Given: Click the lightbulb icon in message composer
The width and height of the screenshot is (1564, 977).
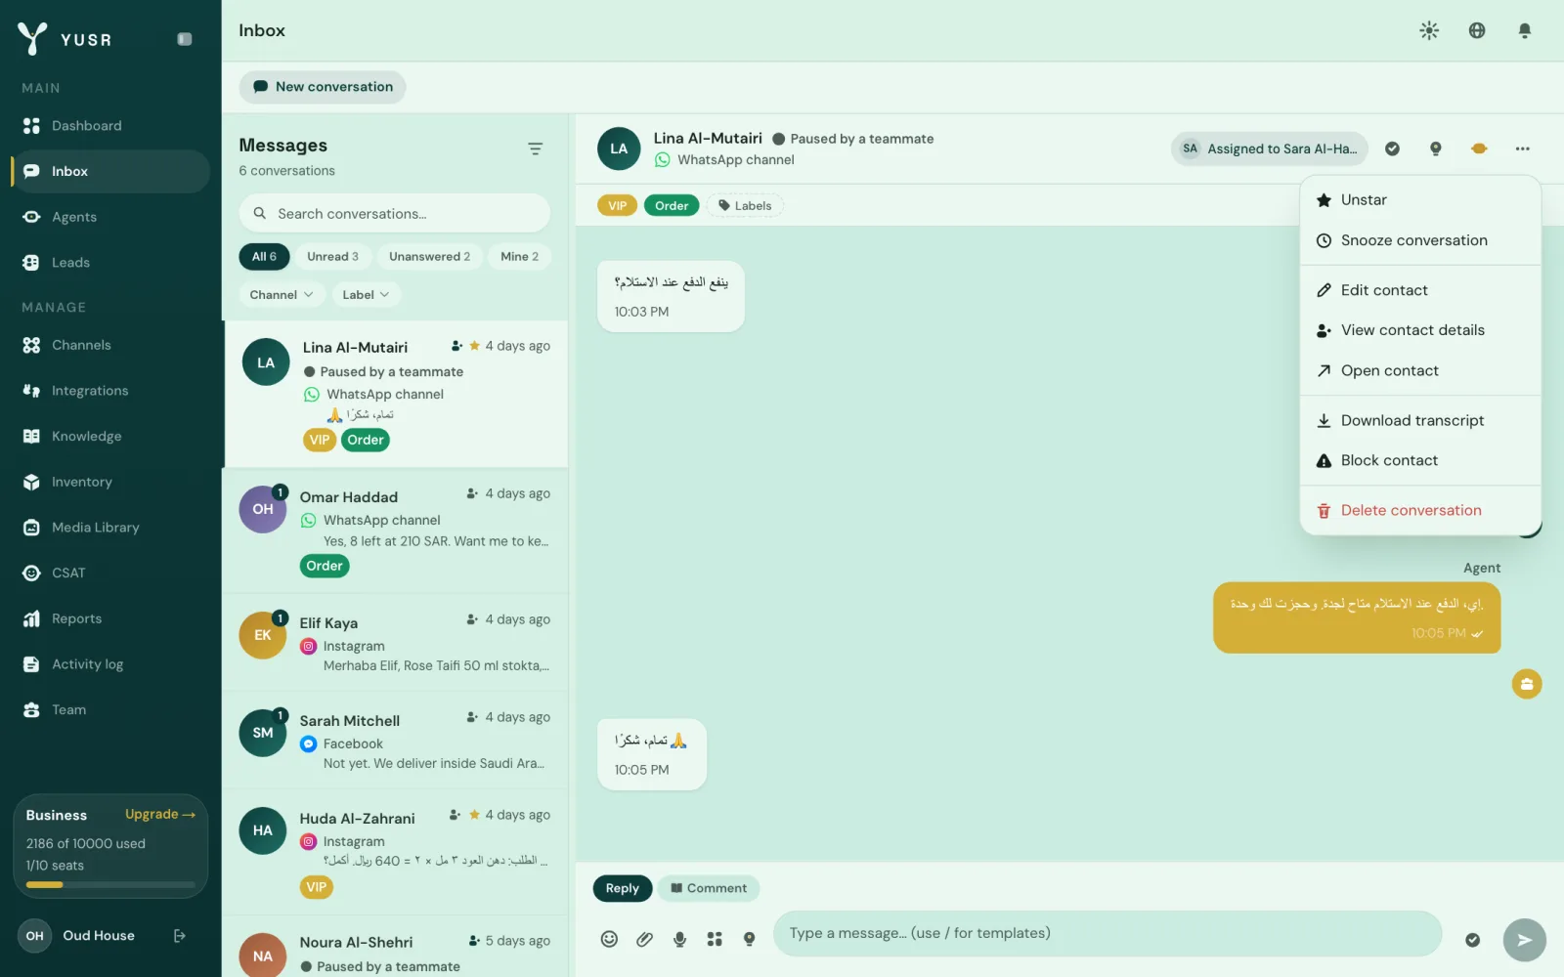Looking at the screenshot, I should click(750, 939).
